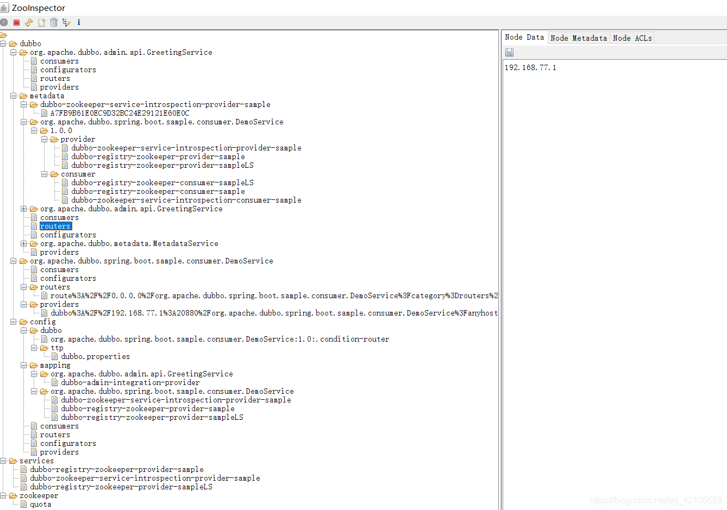Select the dubbo-admin-integration-provider node
727x510 pixels.
[130, 382]
